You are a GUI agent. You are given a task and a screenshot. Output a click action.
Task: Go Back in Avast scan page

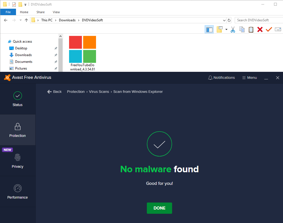pyautogui.click(x=54, y=91)
